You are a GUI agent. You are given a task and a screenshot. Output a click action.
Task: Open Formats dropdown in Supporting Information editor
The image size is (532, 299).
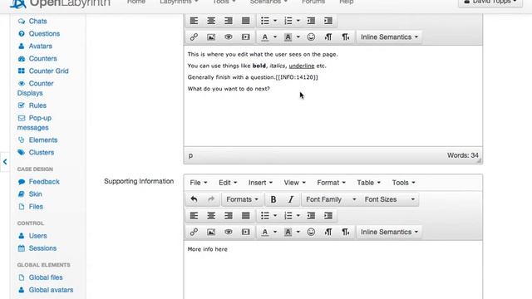click(242, 199)
